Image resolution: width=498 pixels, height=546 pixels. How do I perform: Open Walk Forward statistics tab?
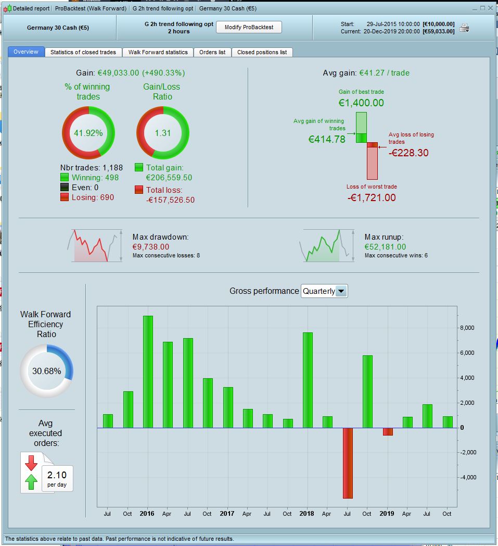(158, 52)
